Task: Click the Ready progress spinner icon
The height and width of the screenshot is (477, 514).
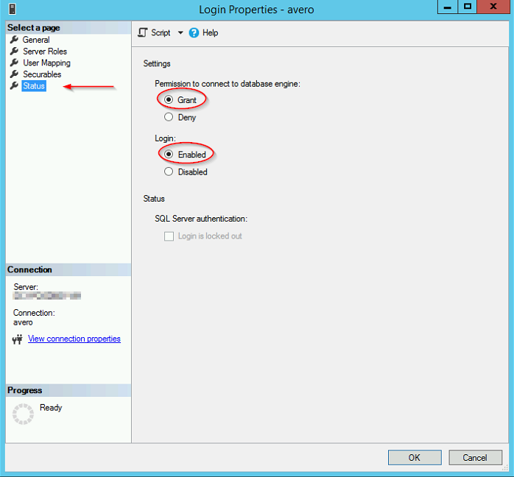Action: click(23, 414)
